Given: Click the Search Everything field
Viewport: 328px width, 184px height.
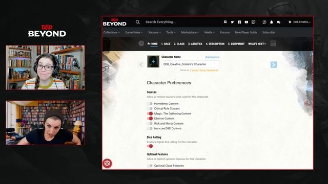Looking at the screenshot, I should tap(160, 22).
